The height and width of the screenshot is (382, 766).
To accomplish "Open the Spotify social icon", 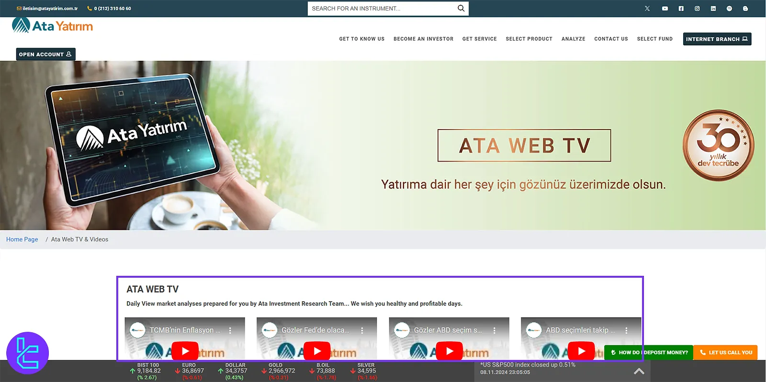I will (x=729, y=9).
